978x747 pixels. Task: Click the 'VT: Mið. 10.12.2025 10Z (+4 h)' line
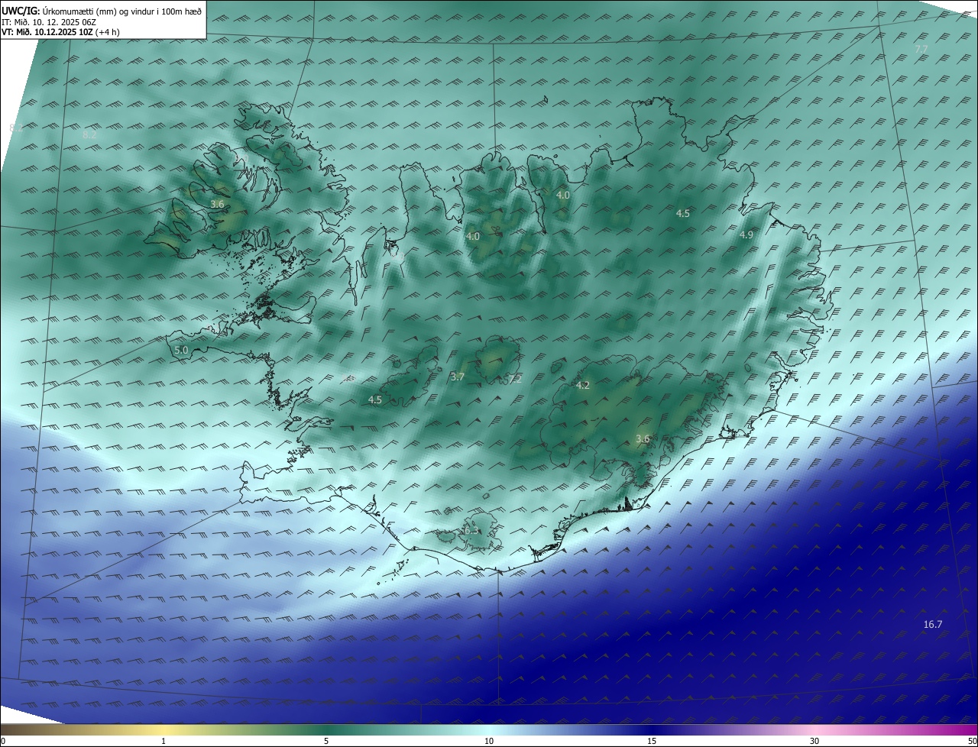pyautogui.click(x=60, y=32)
